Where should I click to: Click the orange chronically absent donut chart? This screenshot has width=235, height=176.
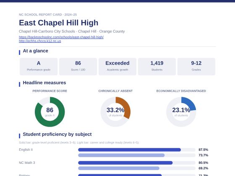coord(115,112)
